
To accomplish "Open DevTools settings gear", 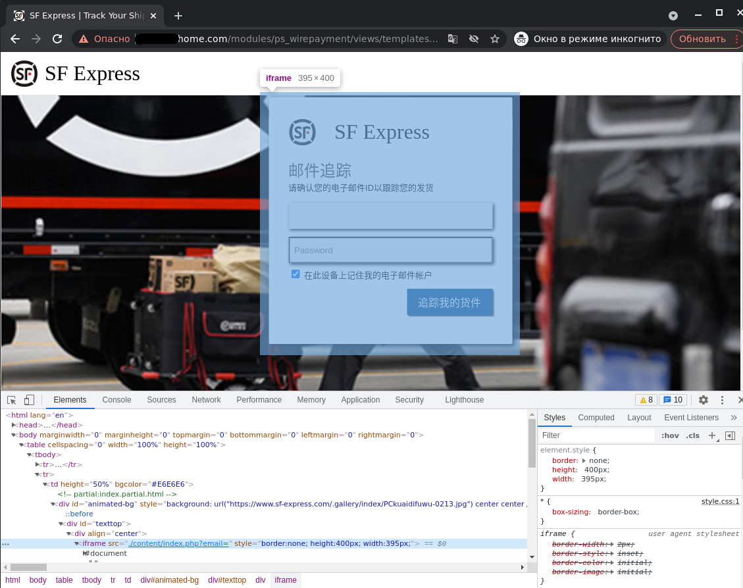I will [704, 400].
